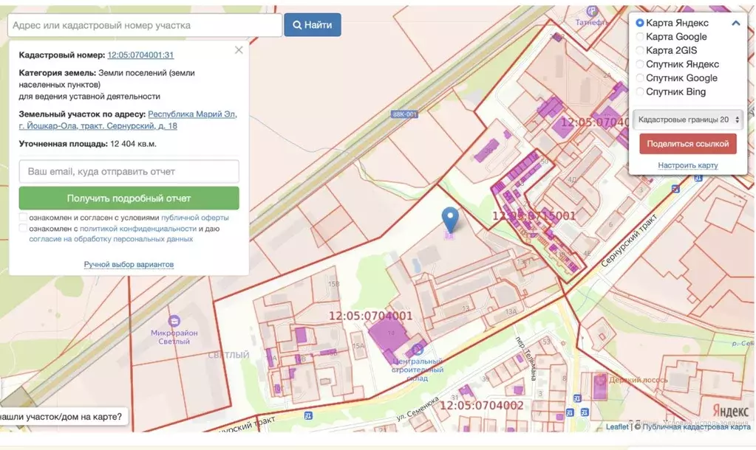The image size is (756, 450).
Task: Select the Карта Google radio option
Action: [x=640, y=37]
